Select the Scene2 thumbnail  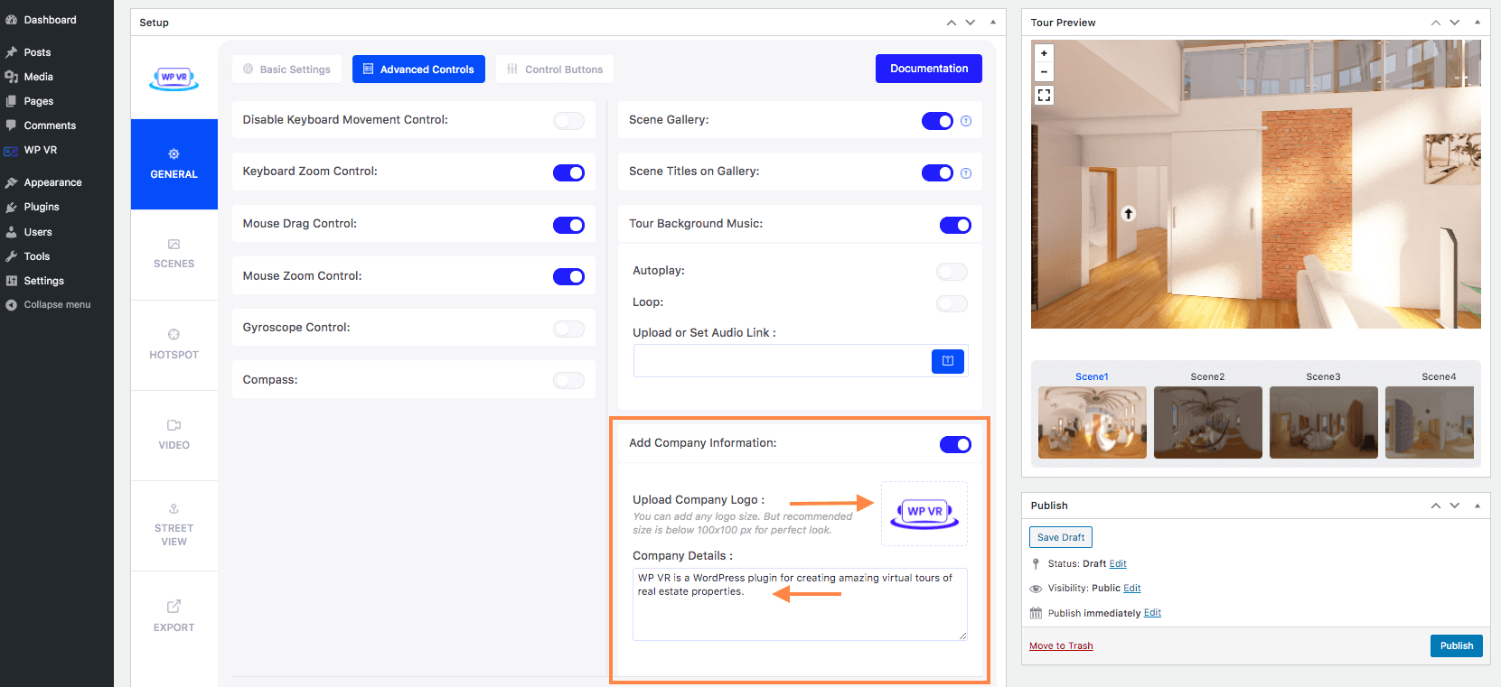(x=1207, y=422)
